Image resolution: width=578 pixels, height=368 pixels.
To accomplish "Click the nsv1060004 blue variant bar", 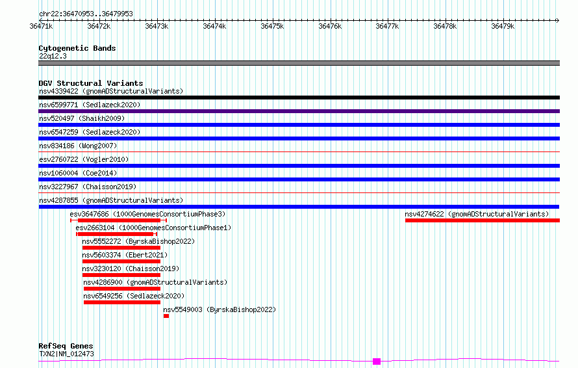I will [x=299, y=179].
